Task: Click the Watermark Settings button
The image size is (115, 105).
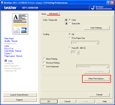Action: 97,71
